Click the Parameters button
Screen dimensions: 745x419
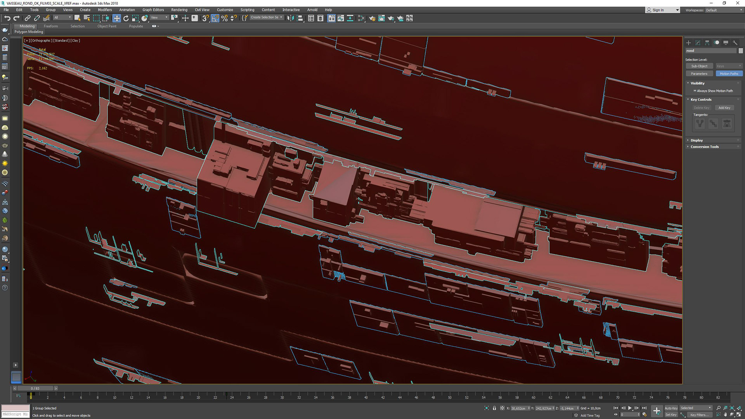click(699, 74)
